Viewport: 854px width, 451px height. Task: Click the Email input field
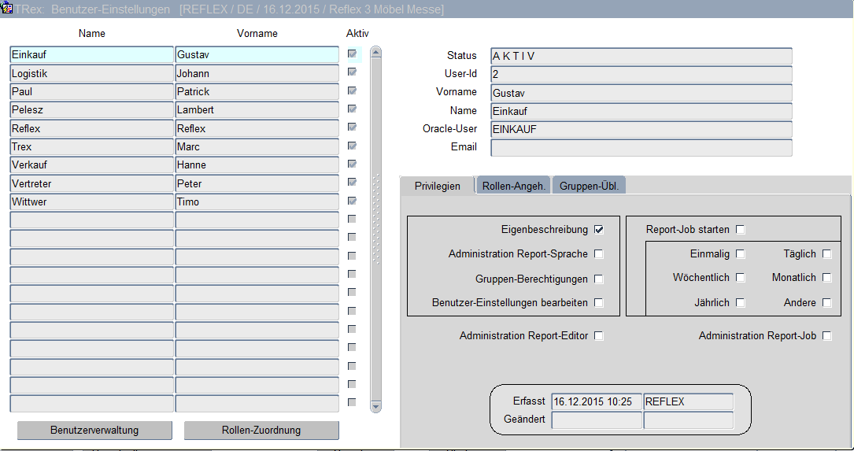[641, 147]
